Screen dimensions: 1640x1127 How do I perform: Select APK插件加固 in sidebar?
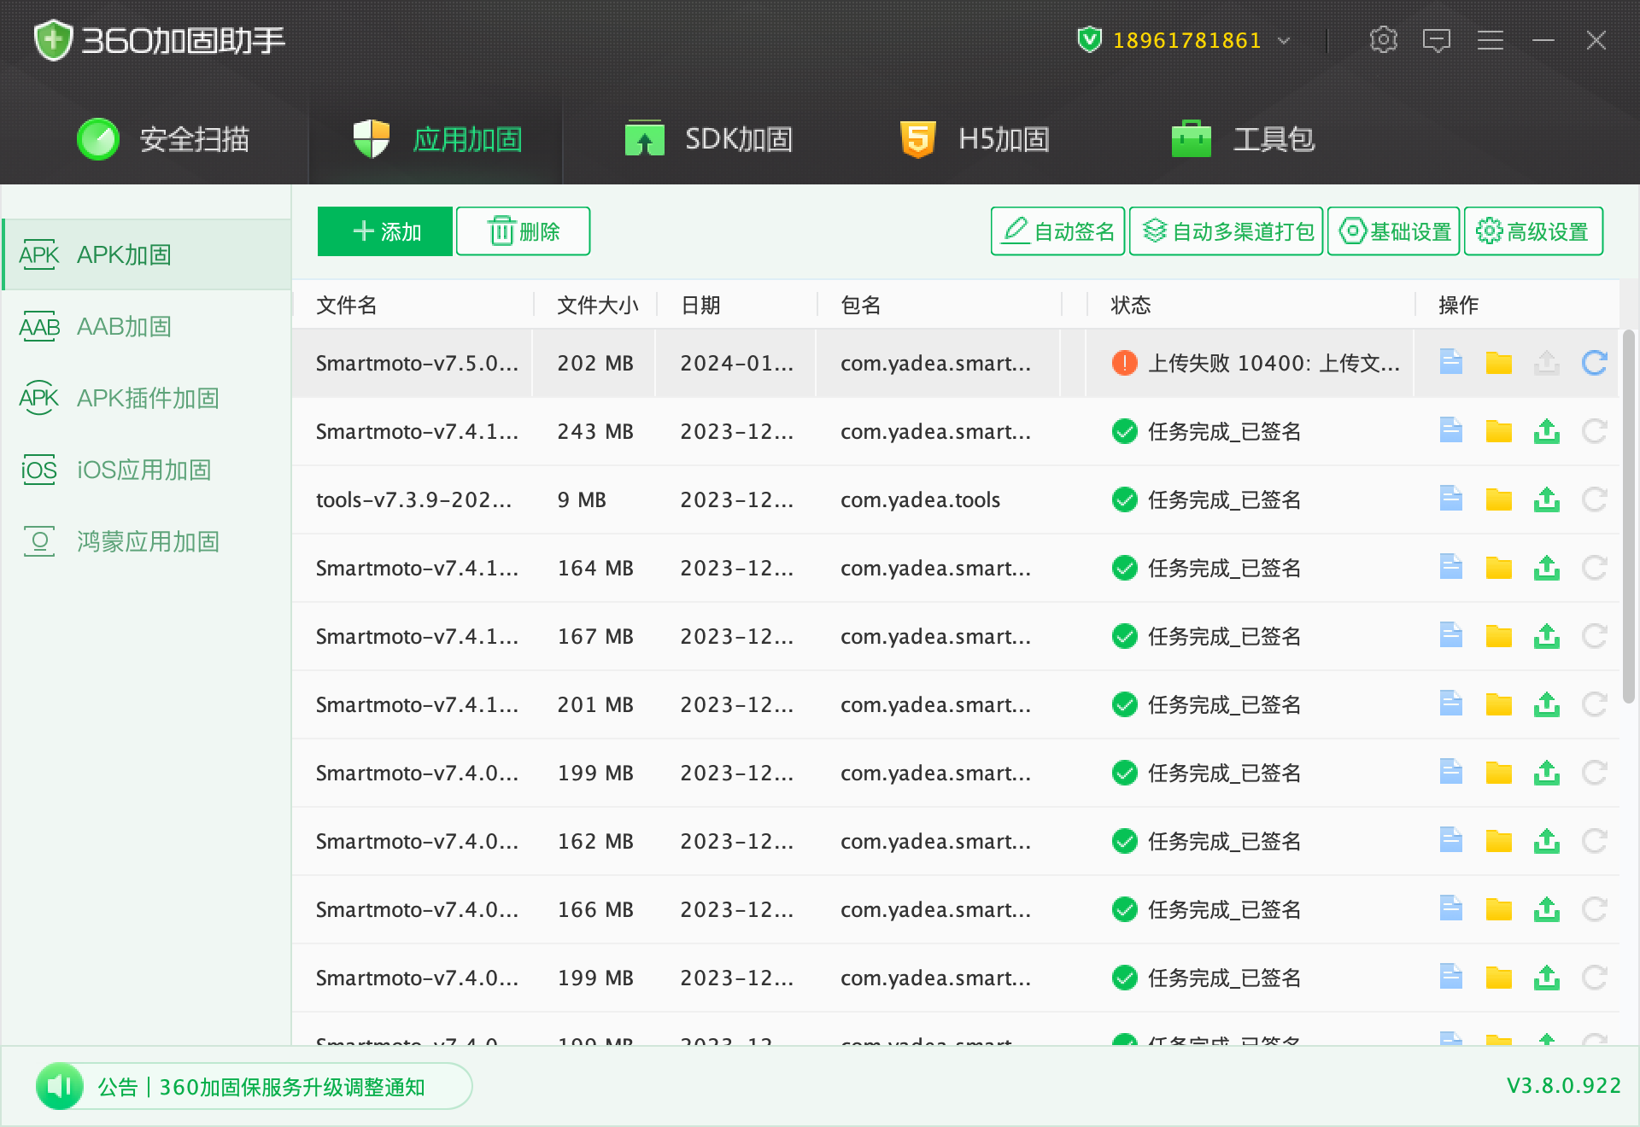click(x=146, y=398)
